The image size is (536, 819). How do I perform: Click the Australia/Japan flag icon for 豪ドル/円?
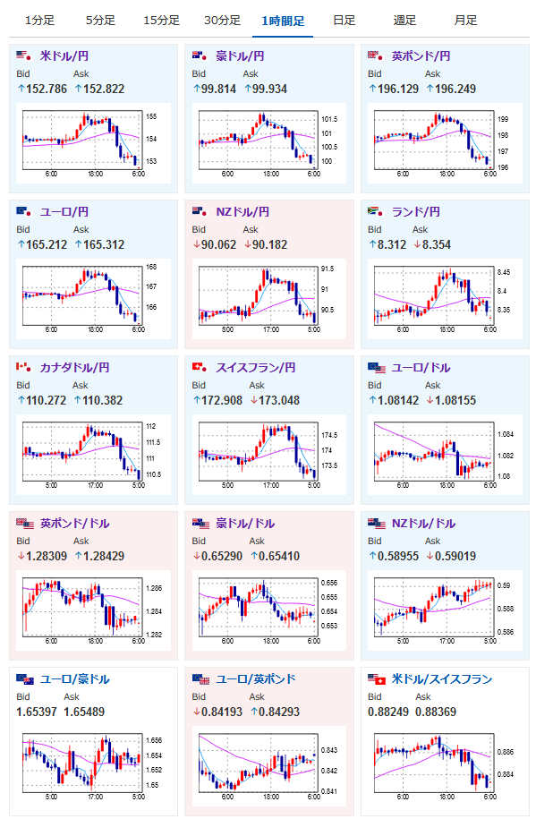200,55
